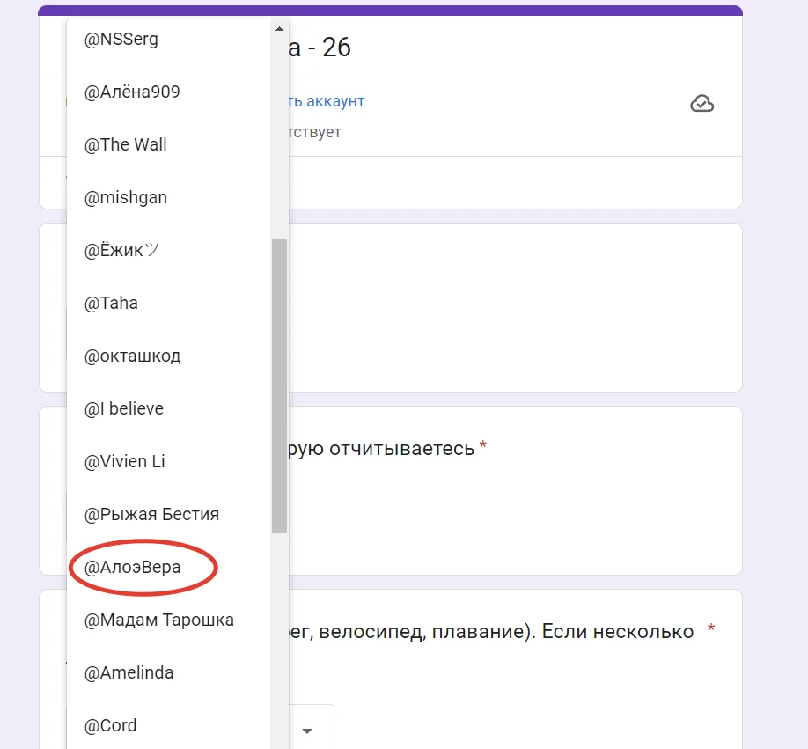Screen dimensions: 808x749
Task: Select @NSSerg from the dropdown list
Action: pos(121,40)
